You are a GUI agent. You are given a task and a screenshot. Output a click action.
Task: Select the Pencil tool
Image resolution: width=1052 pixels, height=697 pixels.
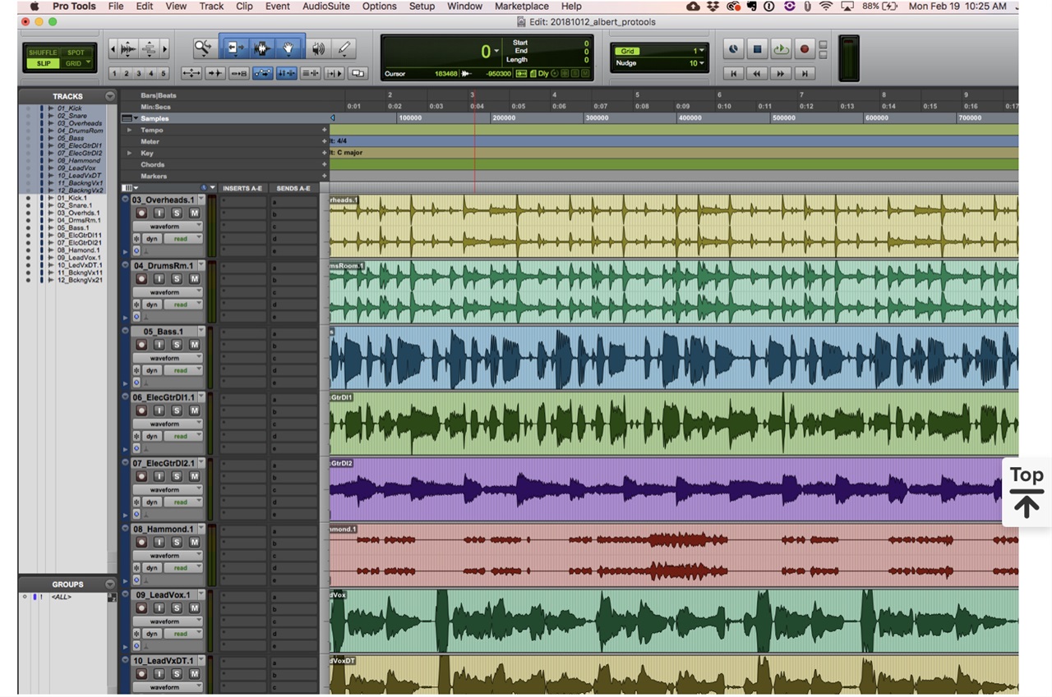pyautogui.click(x=343, y=48)
